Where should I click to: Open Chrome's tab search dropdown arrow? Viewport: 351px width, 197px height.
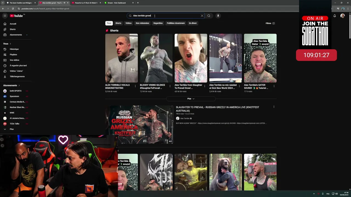pos(2,3)
